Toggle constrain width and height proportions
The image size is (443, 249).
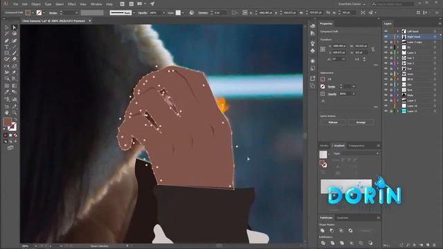(373, 49)
